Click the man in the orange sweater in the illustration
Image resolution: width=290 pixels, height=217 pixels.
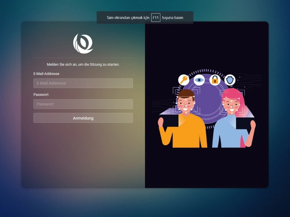coord(183,119)
